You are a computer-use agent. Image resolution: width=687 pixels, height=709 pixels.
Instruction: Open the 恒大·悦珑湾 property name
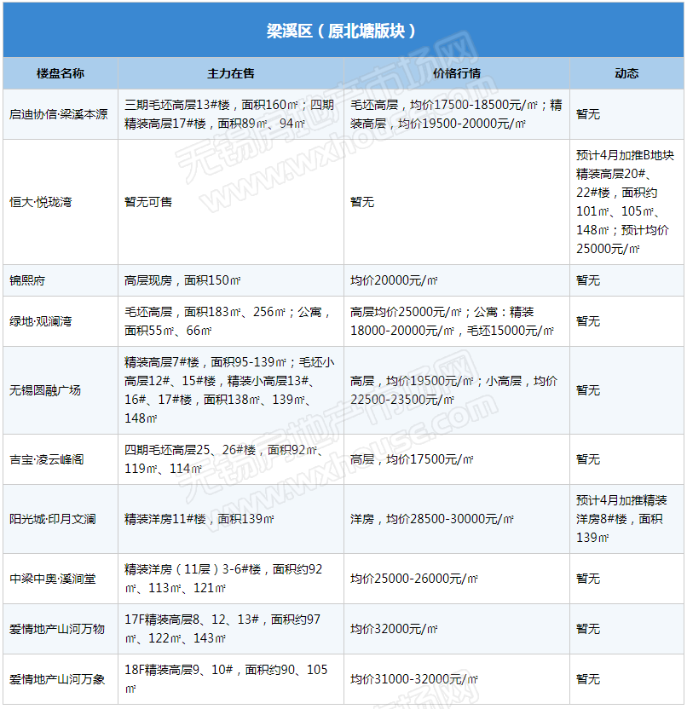(x=41, y=202)
